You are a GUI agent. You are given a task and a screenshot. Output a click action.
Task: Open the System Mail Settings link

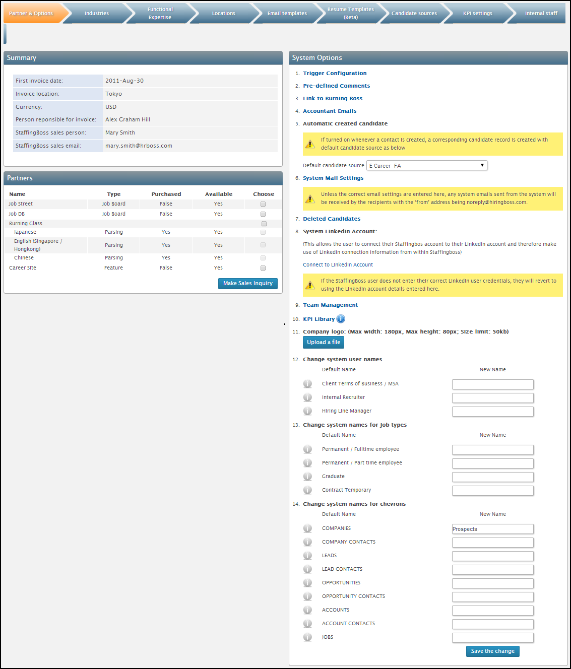click(333, 178)
